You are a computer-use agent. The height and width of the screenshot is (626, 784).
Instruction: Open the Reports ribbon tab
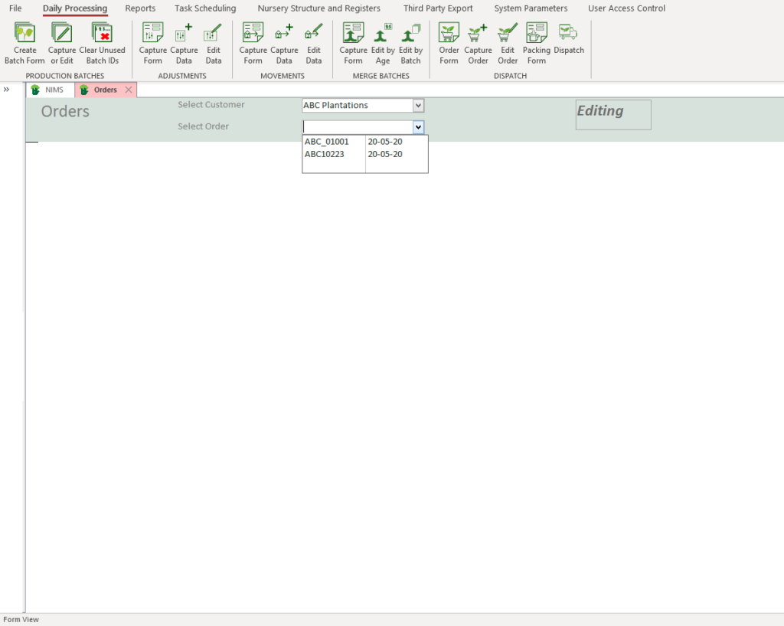pos(140,8)
